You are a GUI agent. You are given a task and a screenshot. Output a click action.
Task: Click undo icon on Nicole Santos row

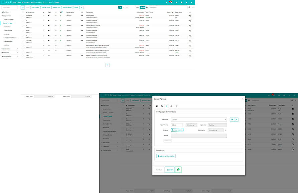190,16
